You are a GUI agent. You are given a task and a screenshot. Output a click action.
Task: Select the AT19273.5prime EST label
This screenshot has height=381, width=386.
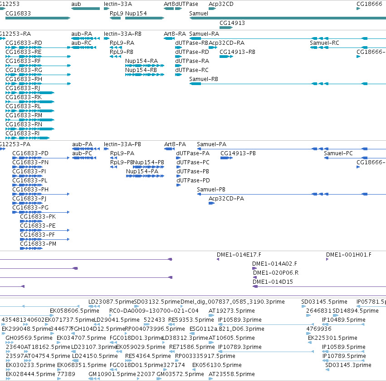[x=232, y=310]
